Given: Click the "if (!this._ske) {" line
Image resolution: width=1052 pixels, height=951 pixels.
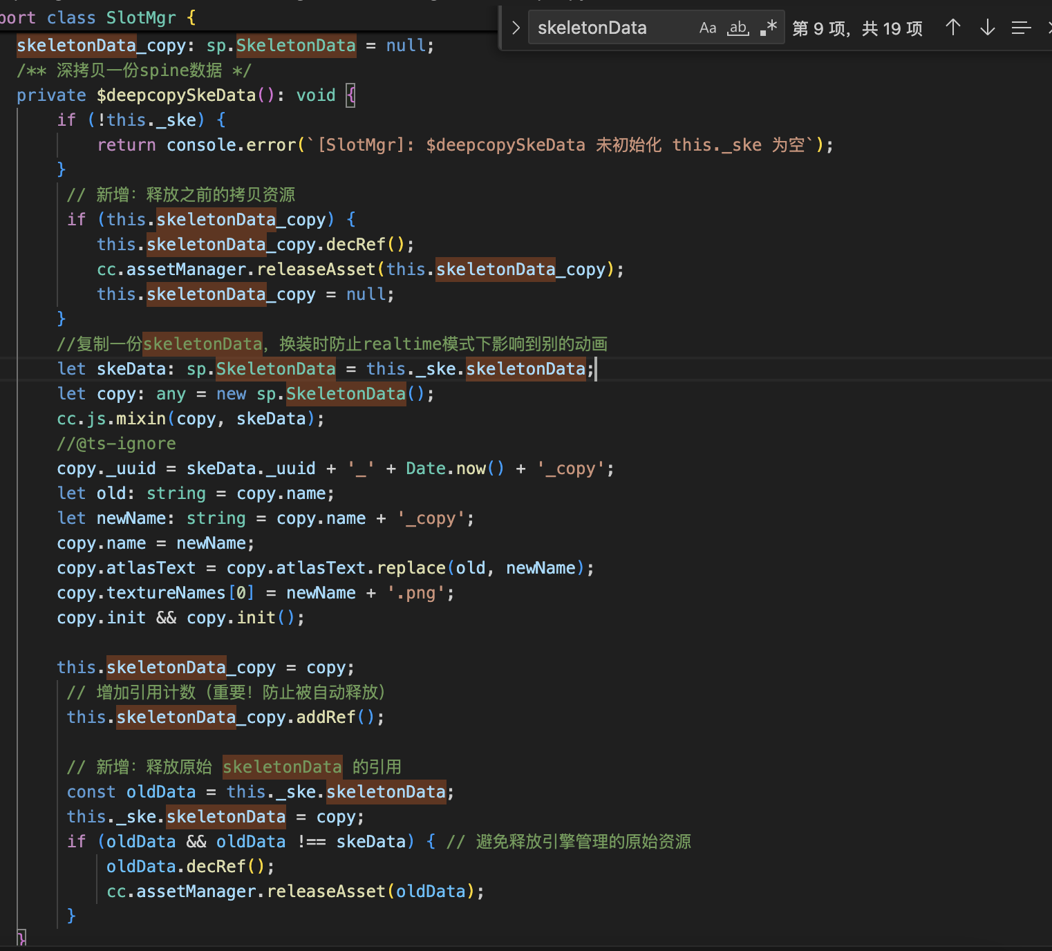Looking at the screenshot, I should click(142, 120).
